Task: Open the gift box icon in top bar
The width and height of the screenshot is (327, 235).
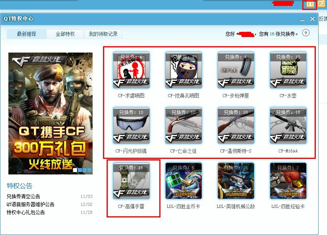Action: tap(310, 4)
